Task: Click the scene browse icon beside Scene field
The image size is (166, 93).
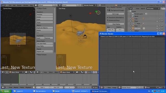Action: pos(60,5)
